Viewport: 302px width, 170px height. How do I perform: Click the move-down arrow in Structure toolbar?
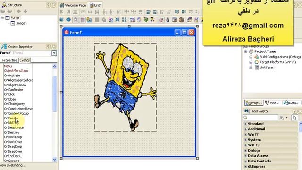pos(25,11)
